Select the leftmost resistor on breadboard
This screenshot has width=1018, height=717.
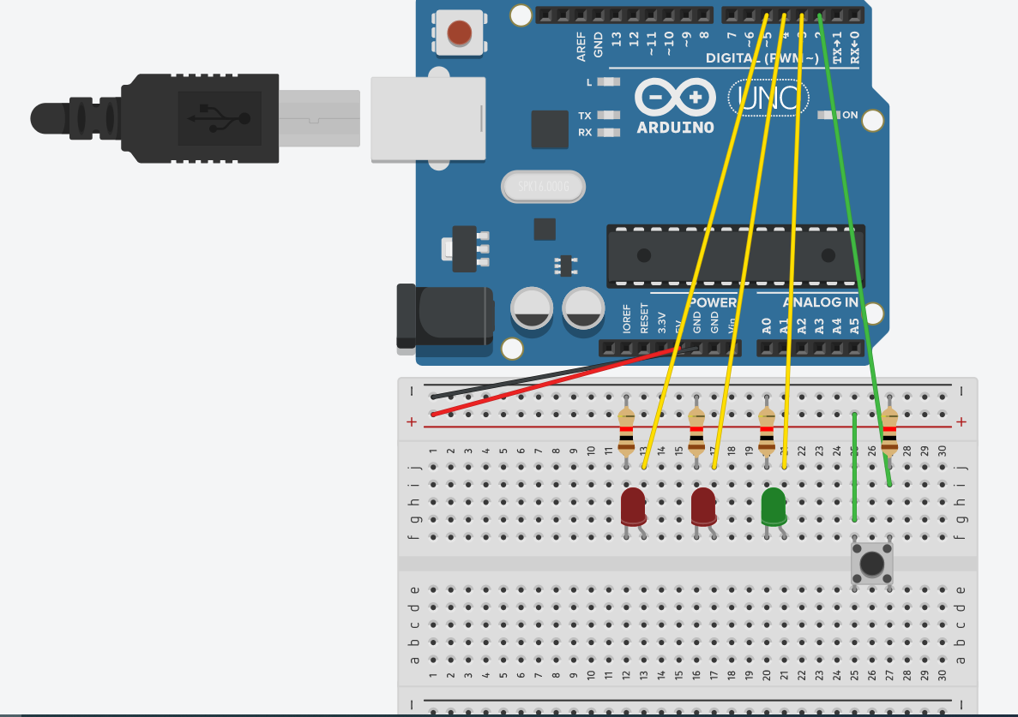[x=626, y=429]
